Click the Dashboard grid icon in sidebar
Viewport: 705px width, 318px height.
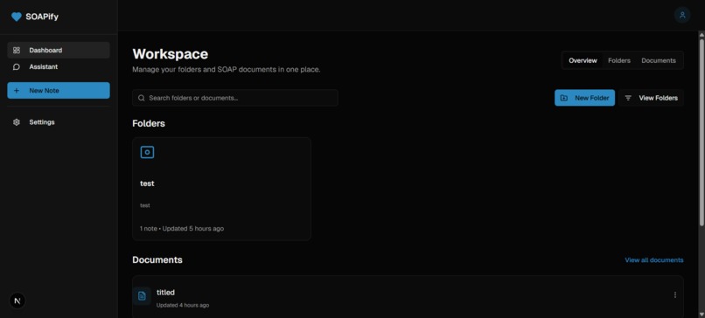[17, 51]
